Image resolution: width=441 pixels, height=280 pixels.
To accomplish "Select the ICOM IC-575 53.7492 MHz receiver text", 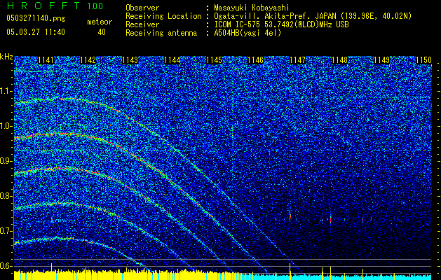I will (281, 24).
